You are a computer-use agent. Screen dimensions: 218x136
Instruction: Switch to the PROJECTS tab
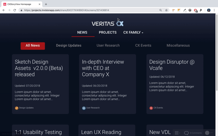[x=108, y=33]
